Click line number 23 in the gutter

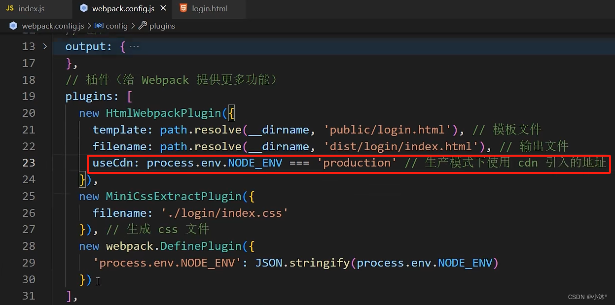[28, 163]
